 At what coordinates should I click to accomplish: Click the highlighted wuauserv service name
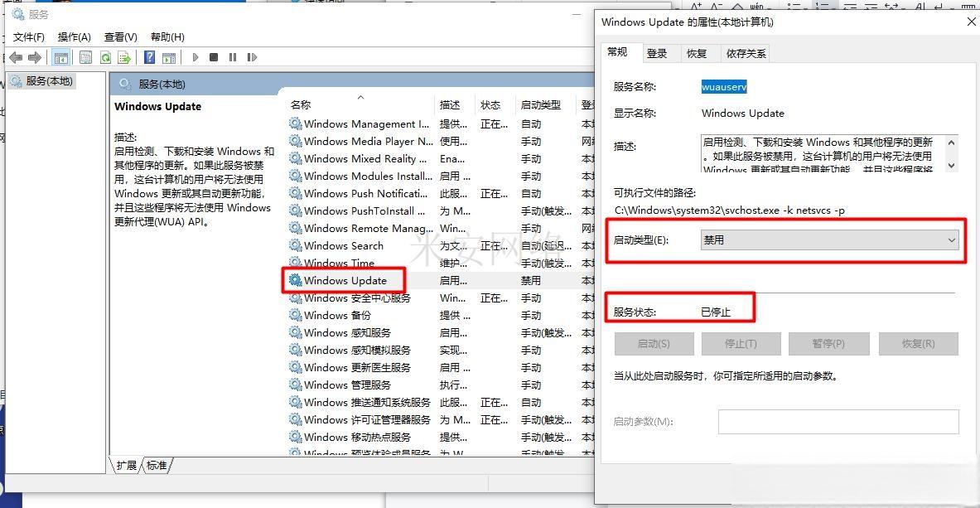(x=724, y=87)
